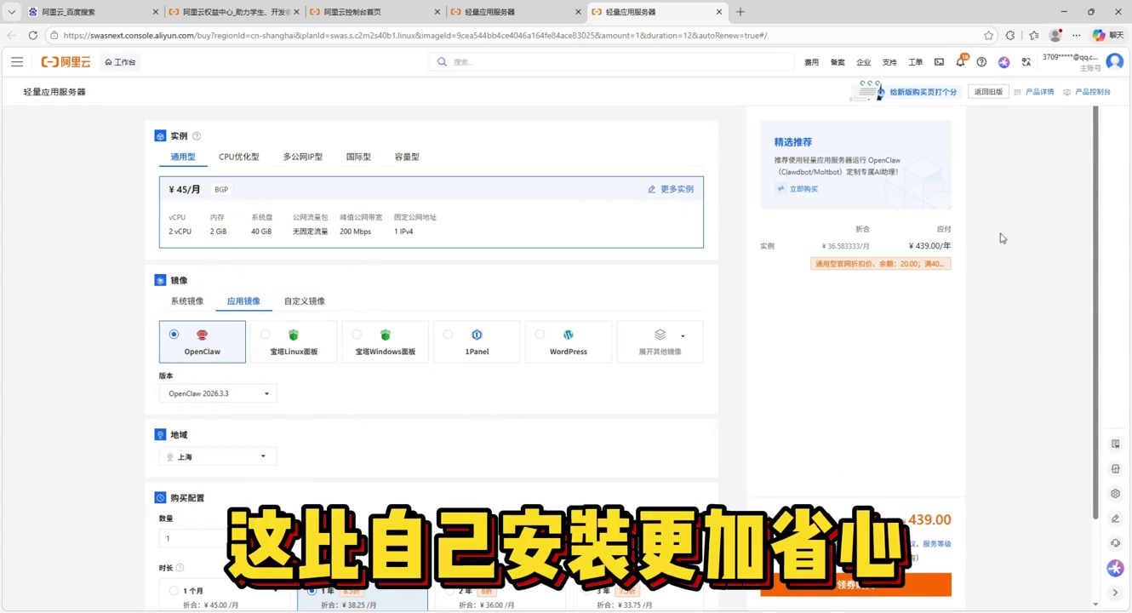The width and height of the screenshot is (1132, 613).
Task: Launch Cloud Shell terminal icon
Action: (x=939, y=62)
